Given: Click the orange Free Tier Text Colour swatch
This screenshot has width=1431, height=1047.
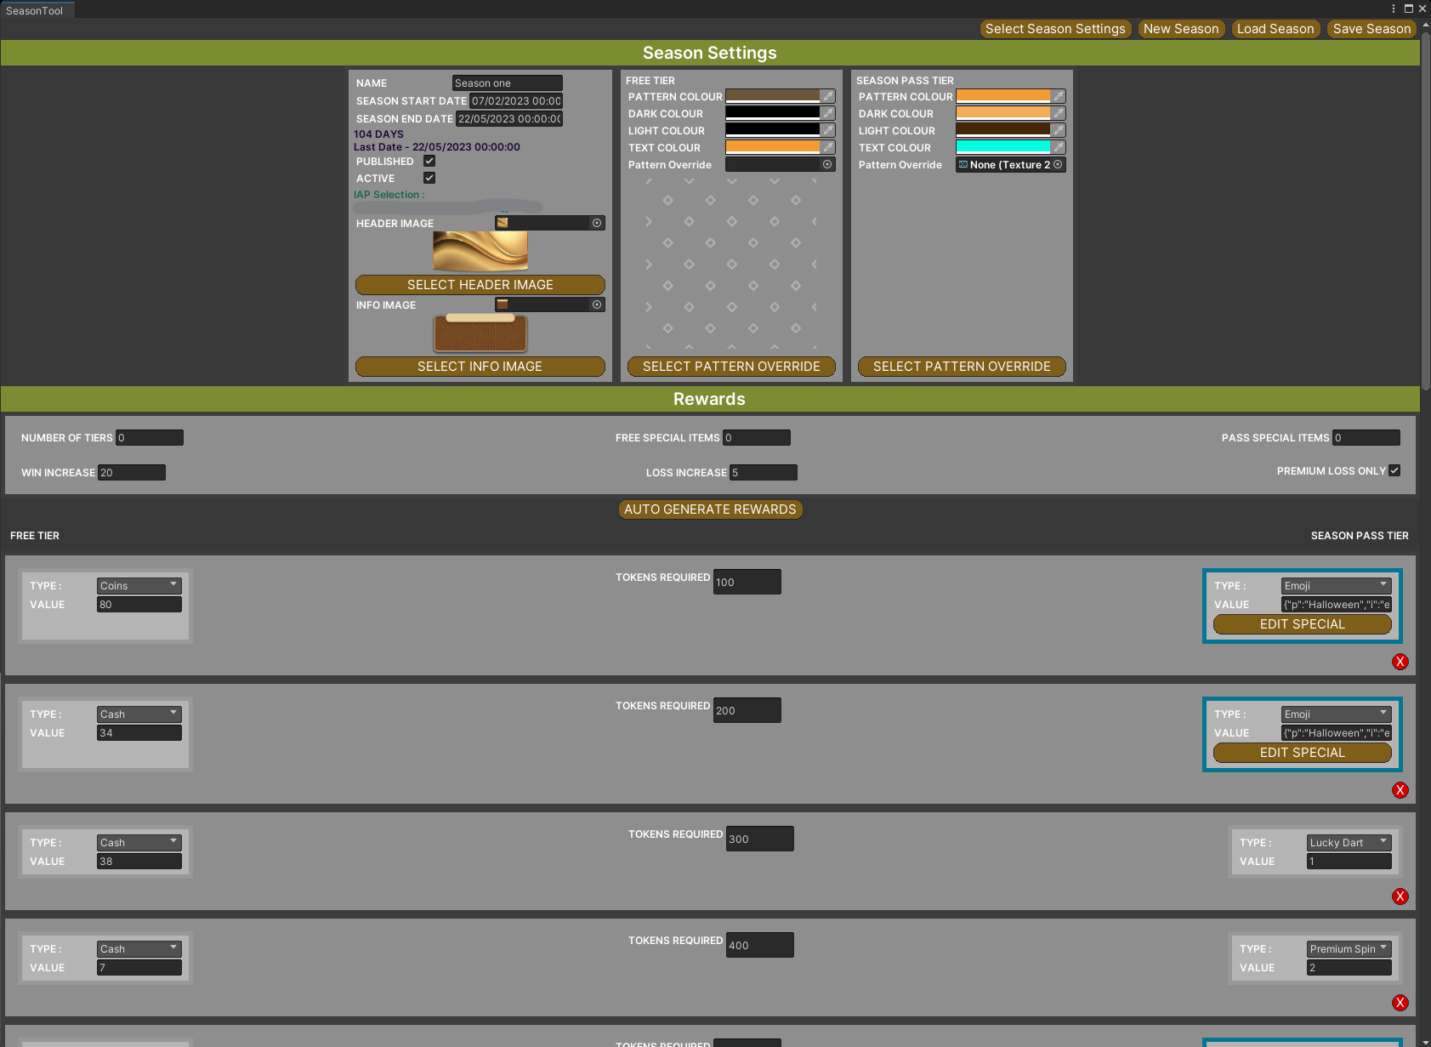Looking at the screenshot, I should click(x=774, y=146).
